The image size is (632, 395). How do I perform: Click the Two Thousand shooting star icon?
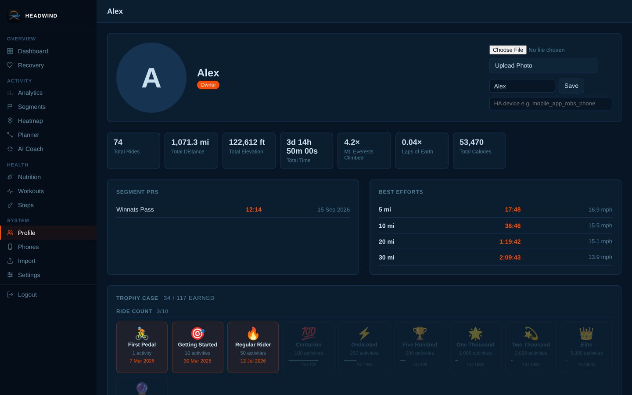(x=531, y=334)
